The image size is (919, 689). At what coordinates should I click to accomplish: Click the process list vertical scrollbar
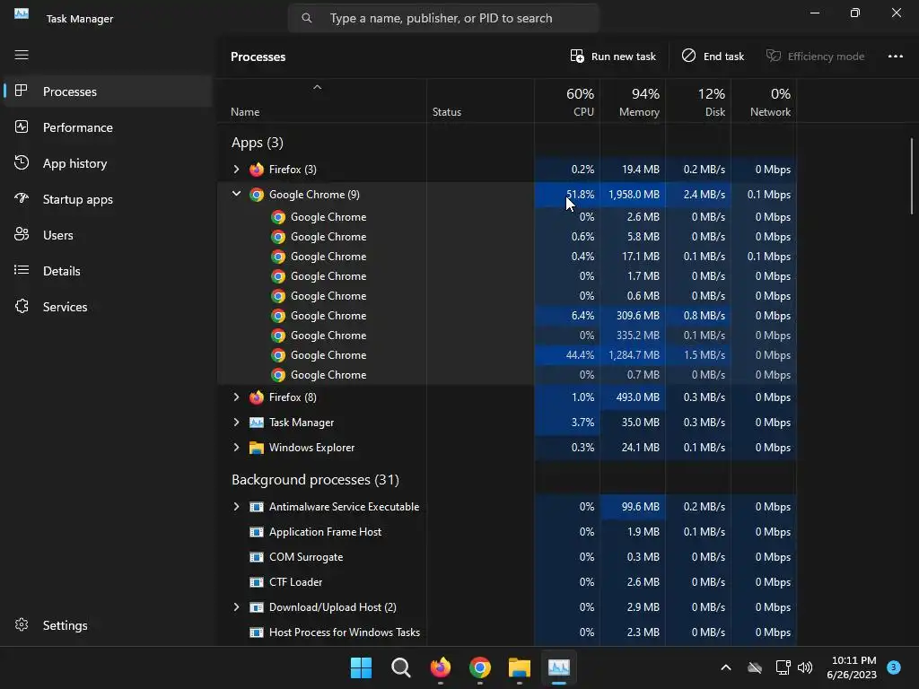[x=912, y=176]
